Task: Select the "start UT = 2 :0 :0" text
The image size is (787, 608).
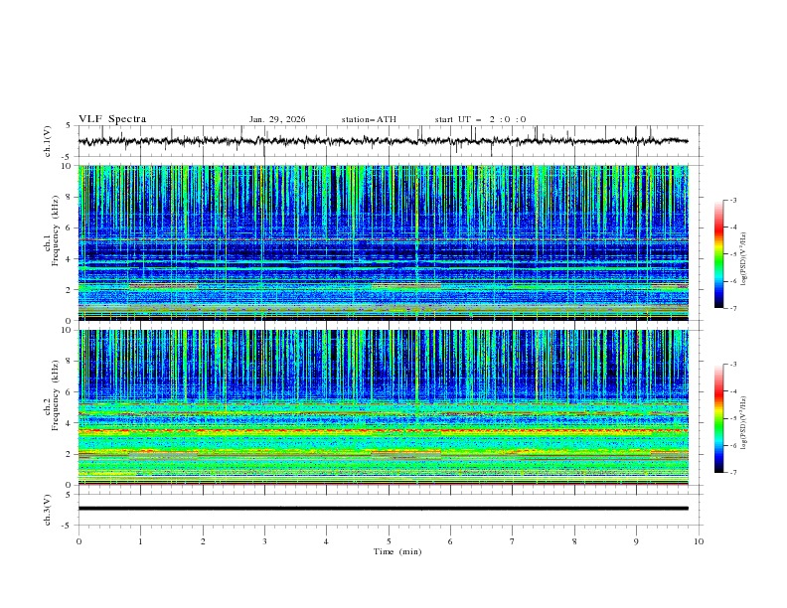Action: (480, 119)
